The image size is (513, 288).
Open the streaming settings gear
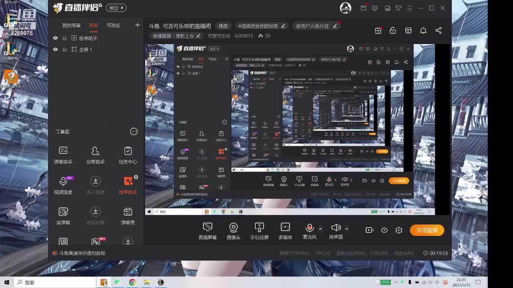tap(399, 230)
